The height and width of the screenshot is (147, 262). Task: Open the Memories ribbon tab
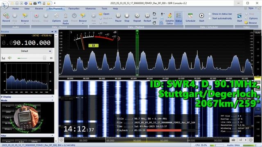pyautogui.click(x=90, y=9)
